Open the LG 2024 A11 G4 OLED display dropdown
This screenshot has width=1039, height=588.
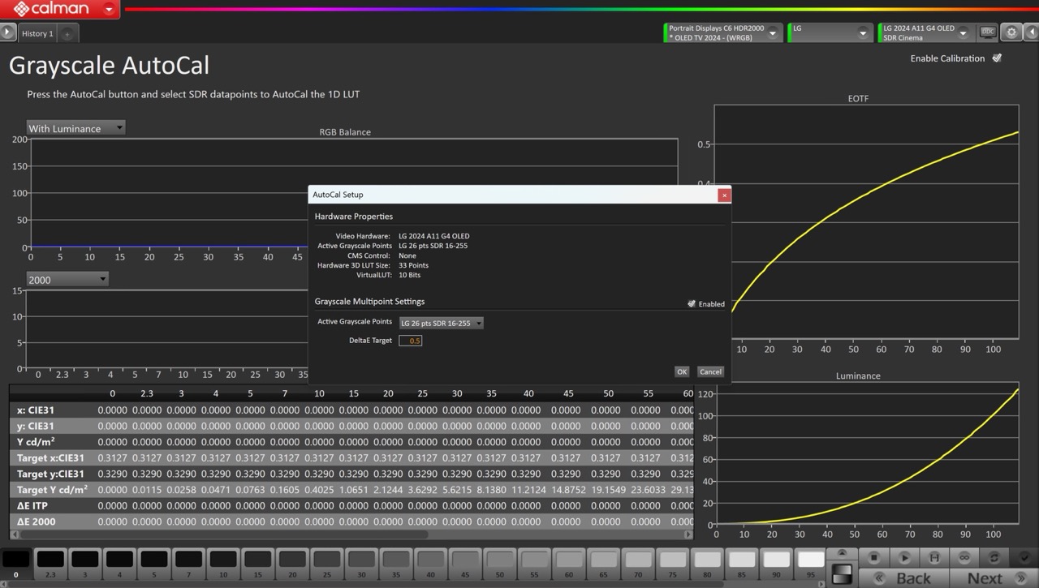tap(925, 32)
